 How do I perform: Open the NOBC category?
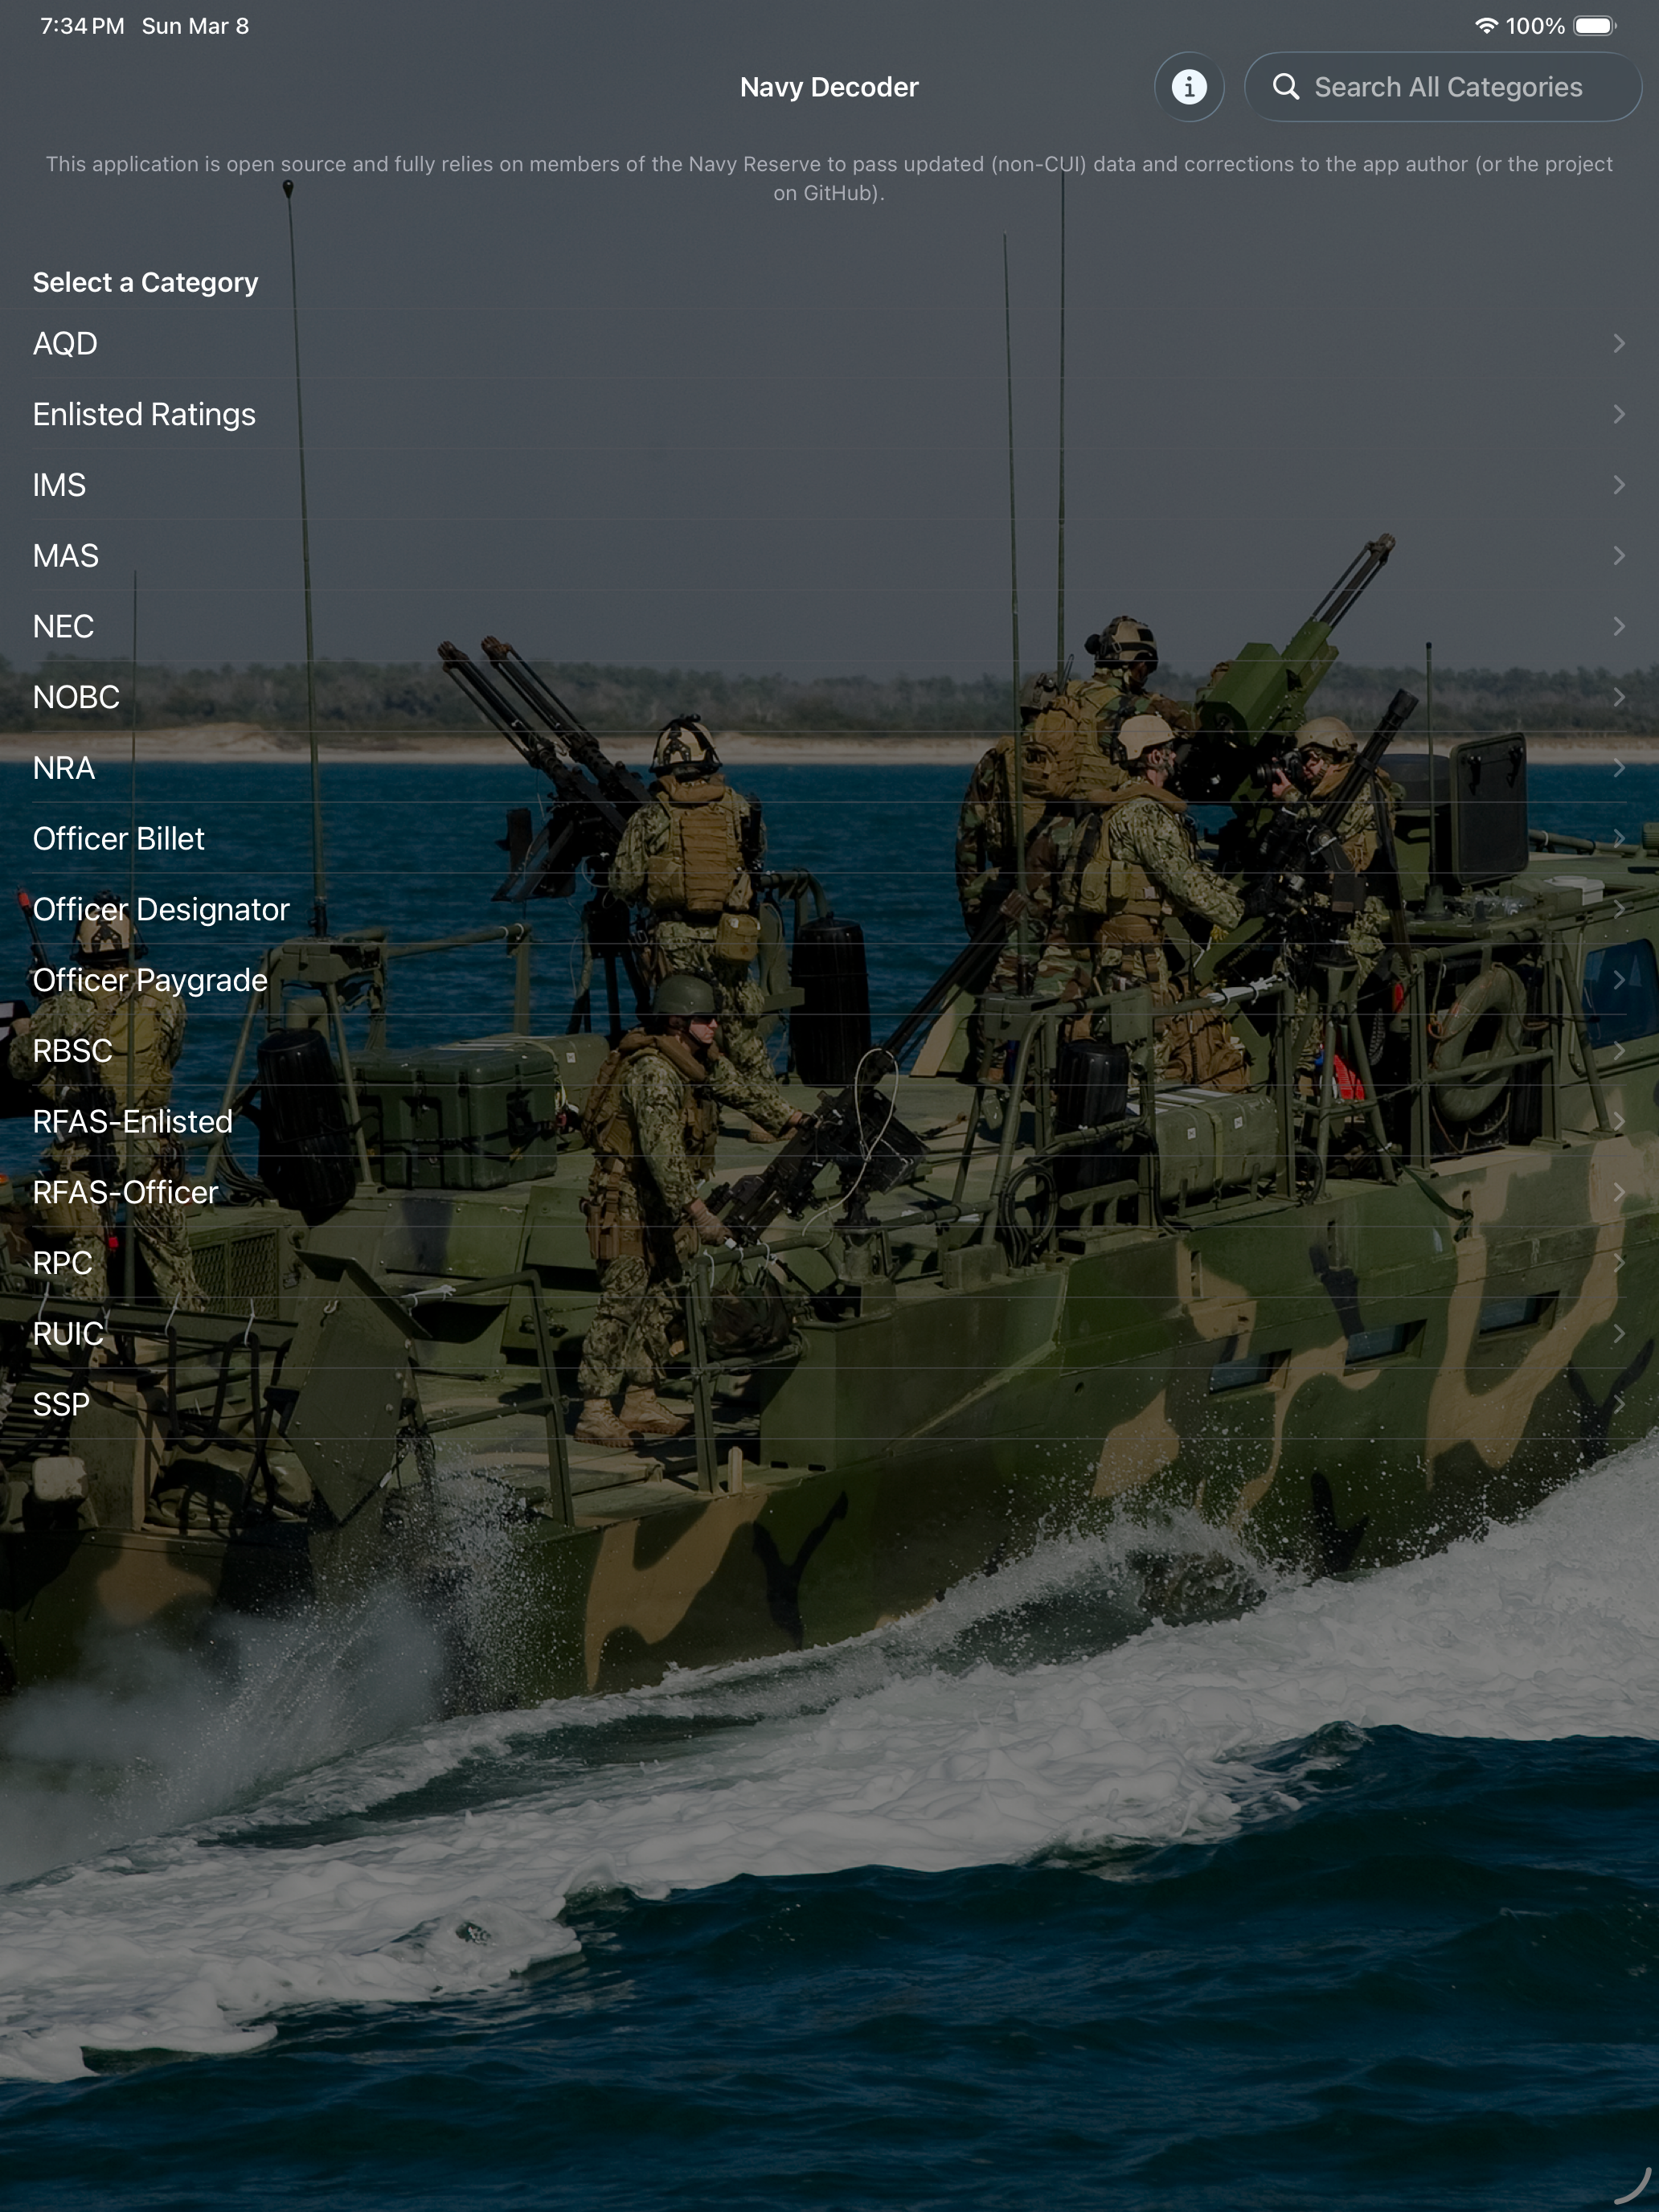[829, 697]
